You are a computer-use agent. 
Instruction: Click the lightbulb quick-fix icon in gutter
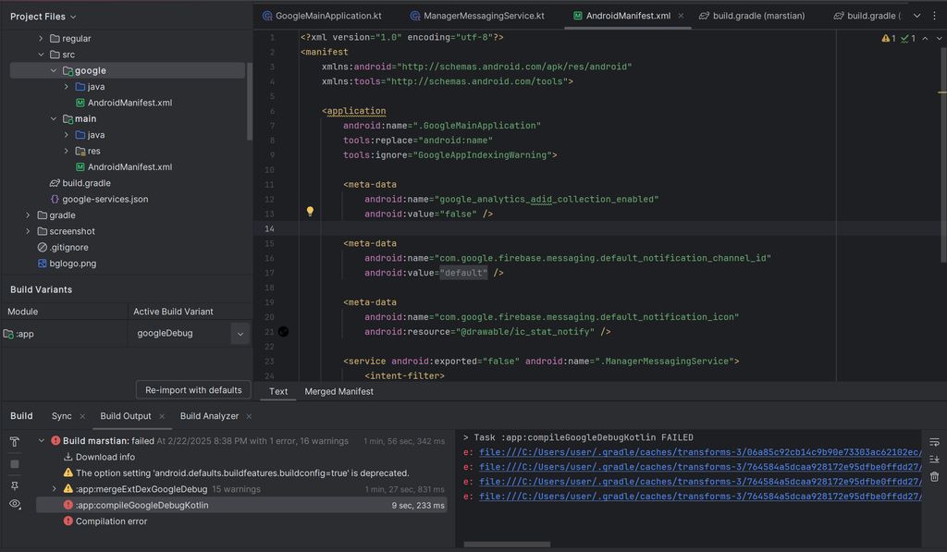coord(311,212)
